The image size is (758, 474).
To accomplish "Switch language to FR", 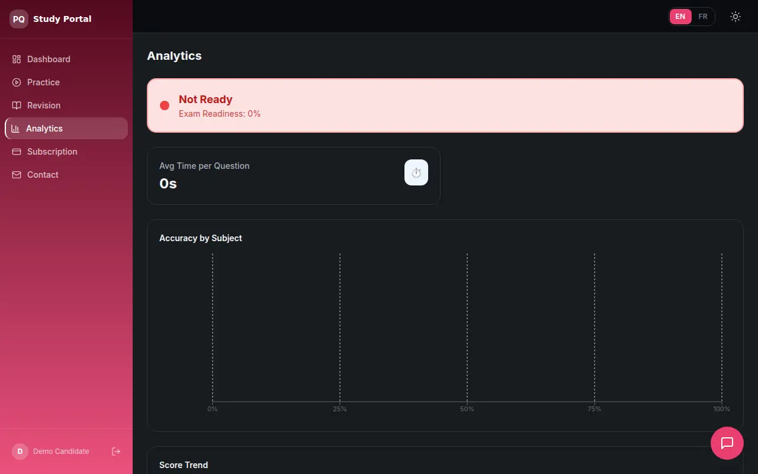I will (703, 17).
